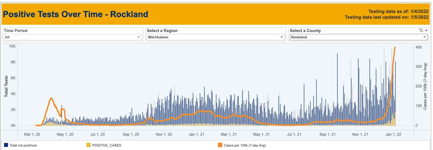Viewport: 433px width, 150px height.
Task: Open the Select a County filter options menu
Action: point(426,31)
